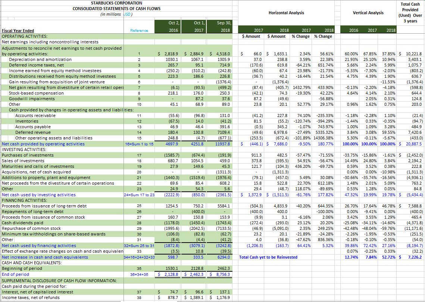Click the 'CONSOLIDATED STATEMENTS OF CASH FLOWS' heading
The image size is (425, 302).
click(116, 9)
